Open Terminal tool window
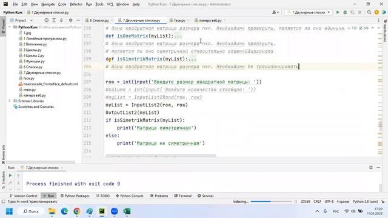388x218 pixels. pos(183,196)
